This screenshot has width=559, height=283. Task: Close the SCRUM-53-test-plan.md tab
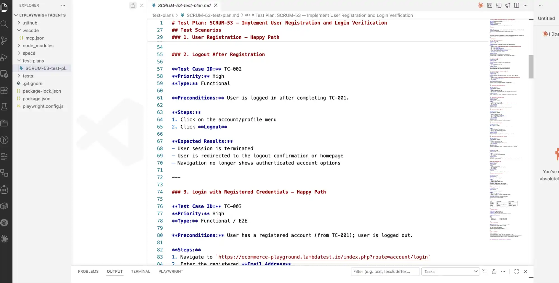pos(216,5)
